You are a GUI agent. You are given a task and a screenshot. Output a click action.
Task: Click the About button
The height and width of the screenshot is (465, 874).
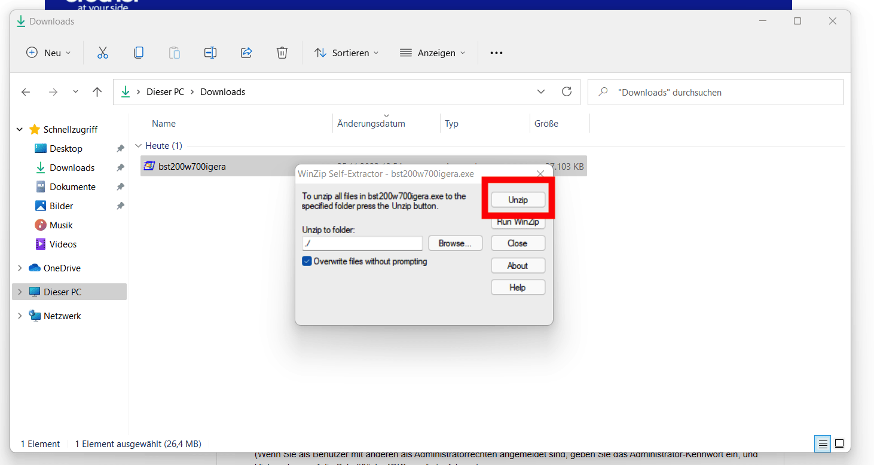(x=518, y=265)
